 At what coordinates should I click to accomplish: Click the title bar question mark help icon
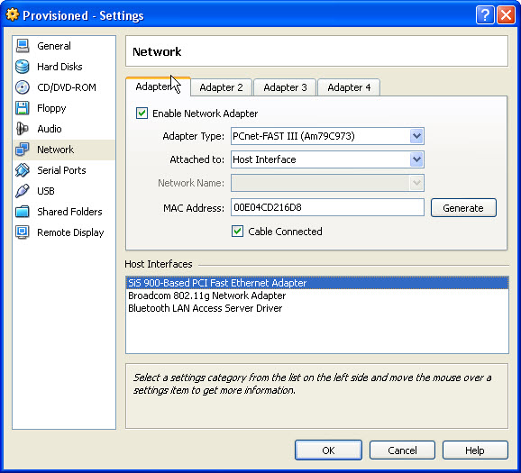pyautogui.click(x=485, y=15)
